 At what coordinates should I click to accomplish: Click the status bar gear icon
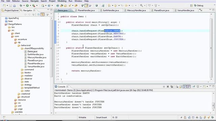[213, 117]
